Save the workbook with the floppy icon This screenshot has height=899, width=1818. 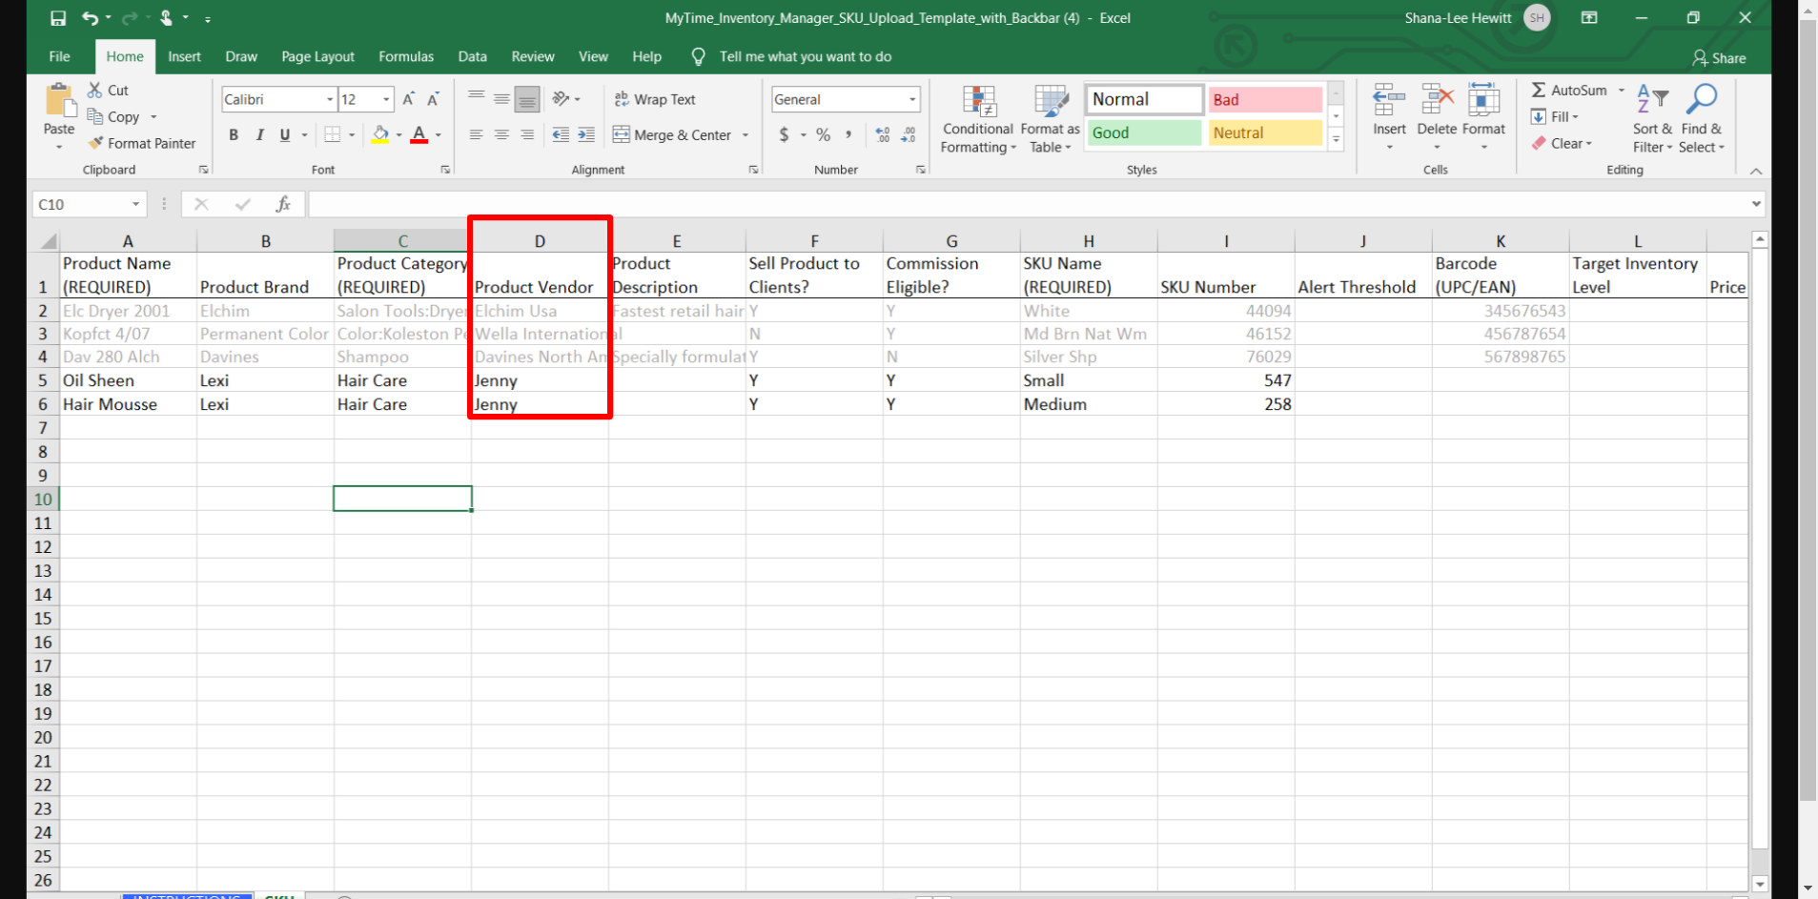58,18
